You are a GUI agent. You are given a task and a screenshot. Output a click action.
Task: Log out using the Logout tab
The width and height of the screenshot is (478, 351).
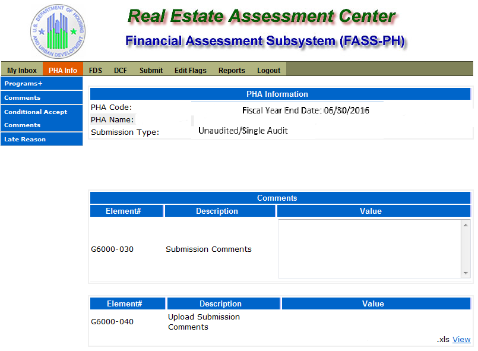268,70
